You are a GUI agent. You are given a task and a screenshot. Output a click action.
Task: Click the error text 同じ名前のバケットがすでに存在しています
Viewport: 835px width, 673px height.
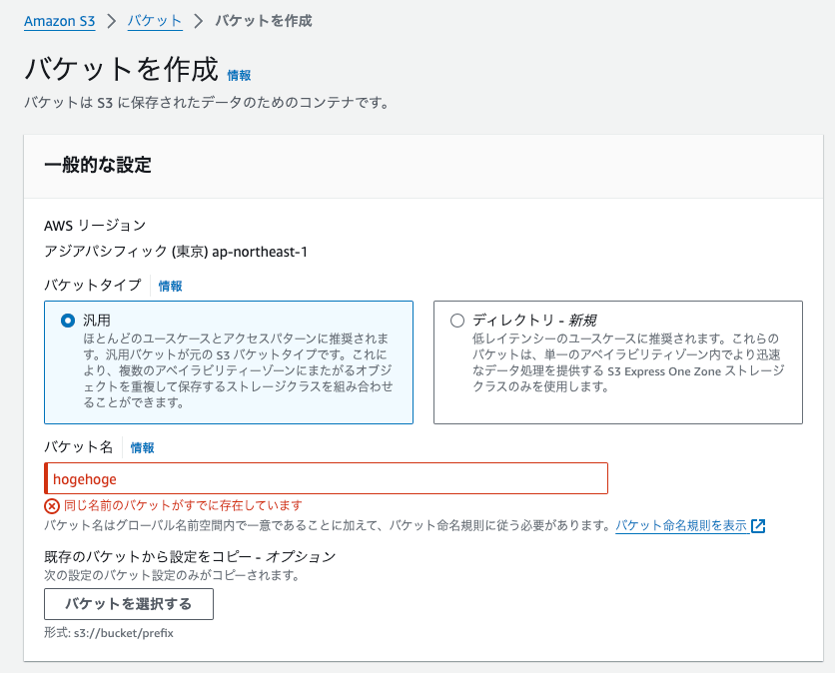point(183,506)
